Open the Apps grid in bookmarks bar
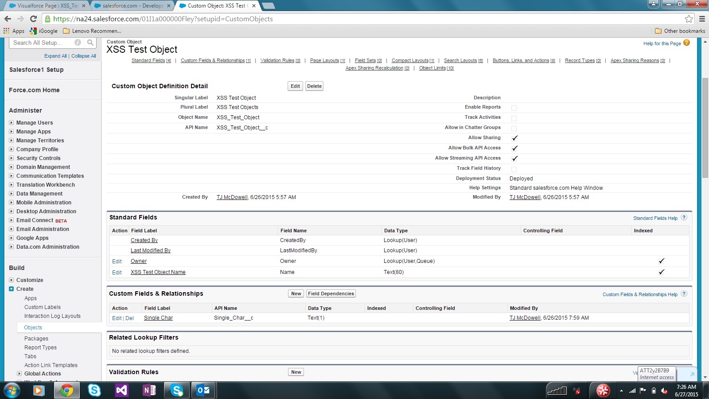Viewport: 709px width, 399px height. tap(14, 31)
